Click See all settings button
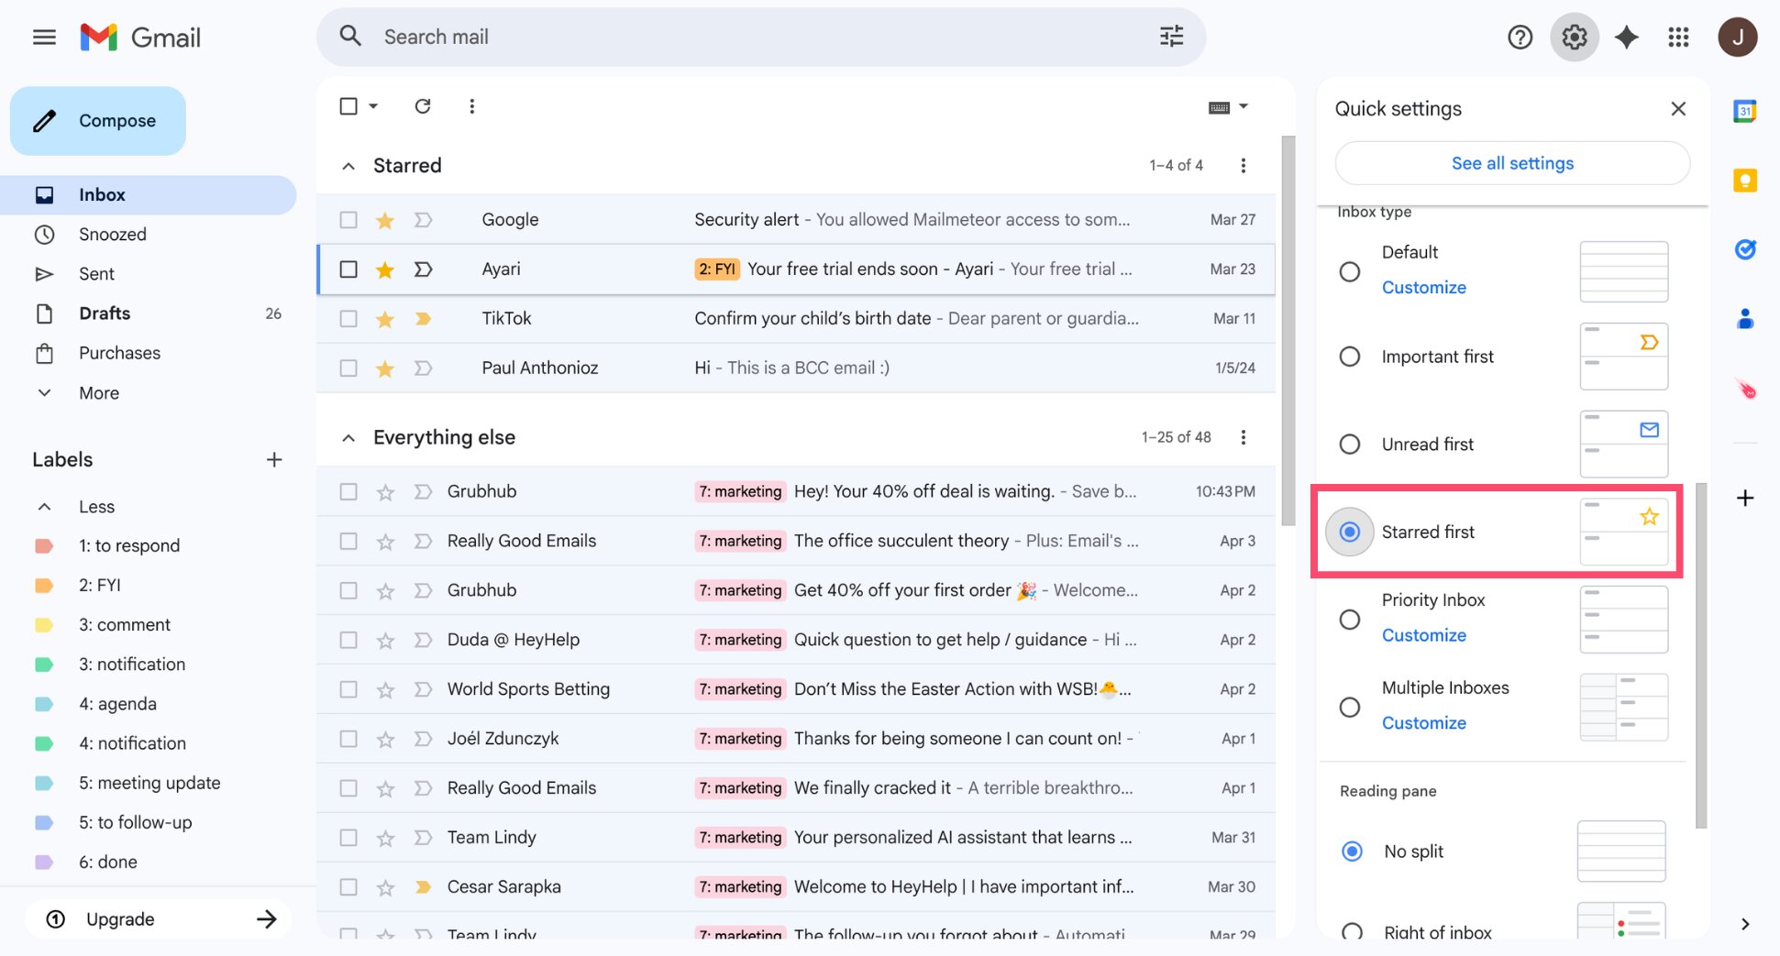Image resolution: width=1780 pixels, height=956 pixels. point(1512,163)
